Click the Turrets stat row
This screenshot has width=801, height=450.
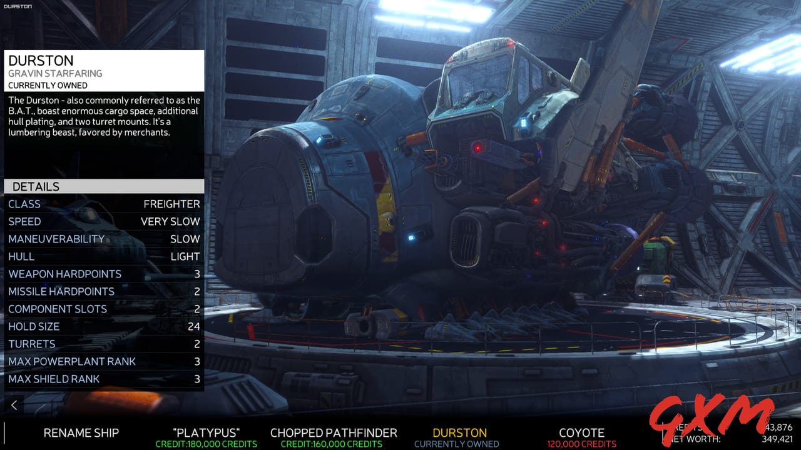point(104,344)
